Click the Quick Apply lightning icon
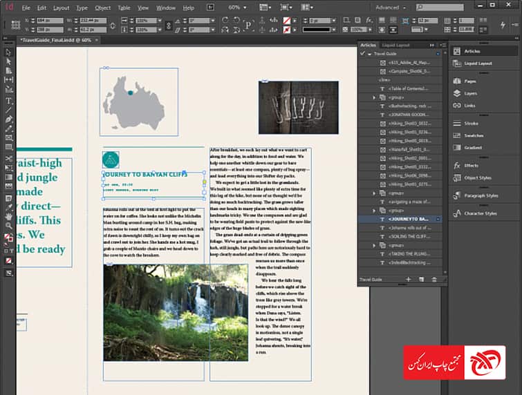This screenshot has height=395, width=522. pyautogui.click(x=503, y=25)
